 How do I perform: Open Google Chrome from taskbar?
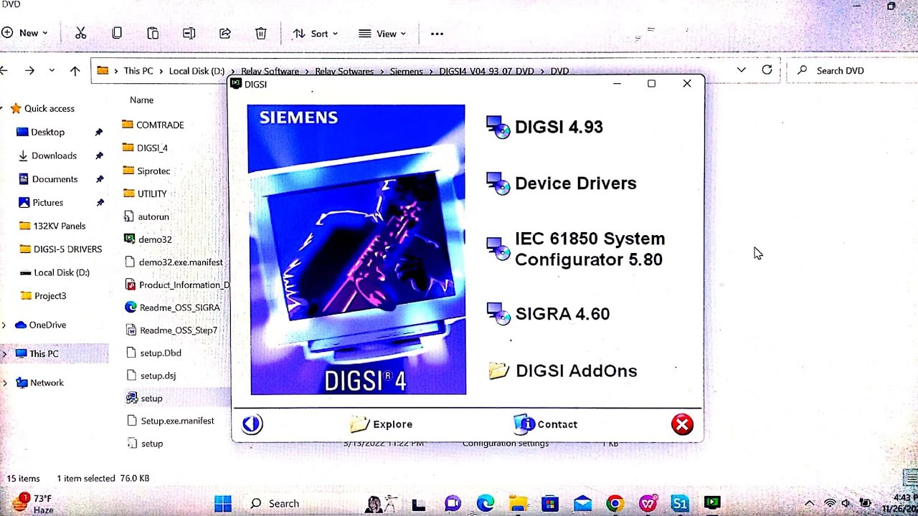pyautogui.click(x=615, y=504)
